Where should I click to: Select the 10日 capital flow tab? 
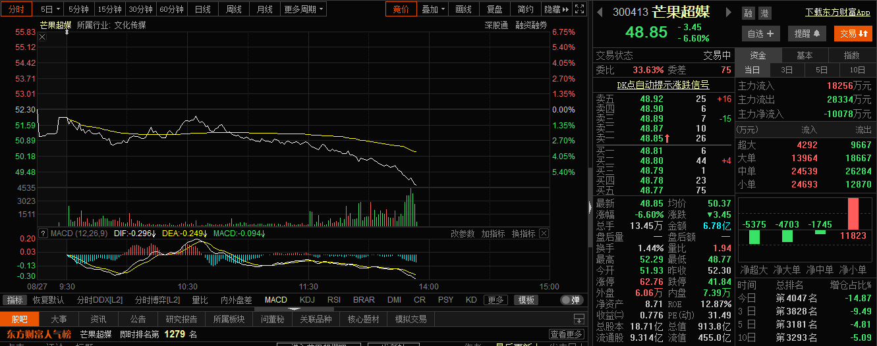tap(857, 70)
